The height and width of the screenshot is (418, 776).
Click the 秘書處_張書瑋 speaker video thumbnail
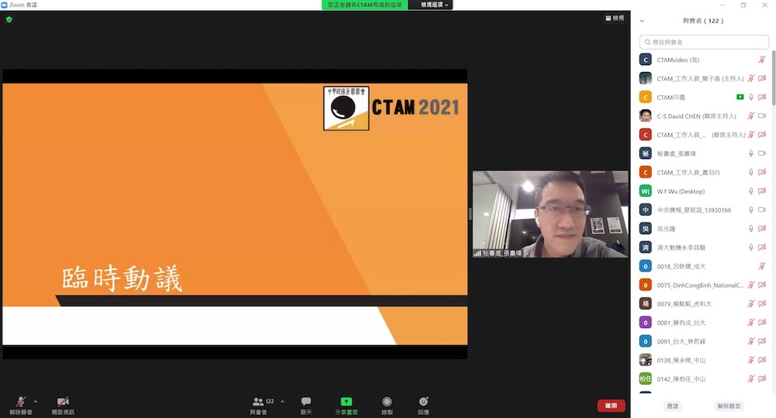(x=550, y=214)
